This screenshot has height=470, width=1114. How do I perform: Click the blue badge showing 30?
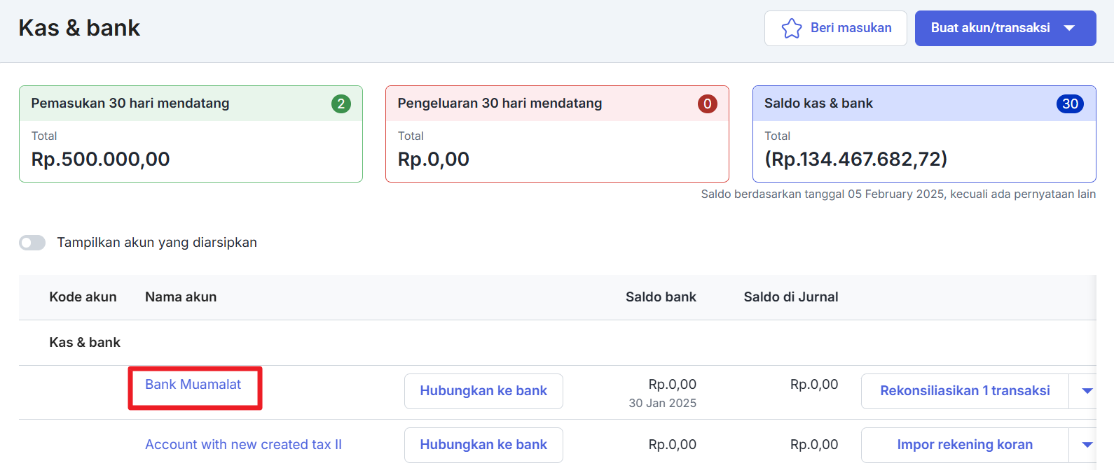1070,104
